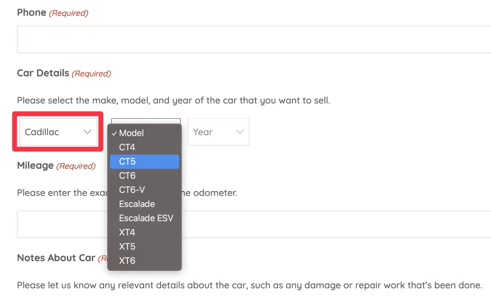Open the Cadillac make dropdown
This screenshot has width=491, height=302.
point(58,132)
